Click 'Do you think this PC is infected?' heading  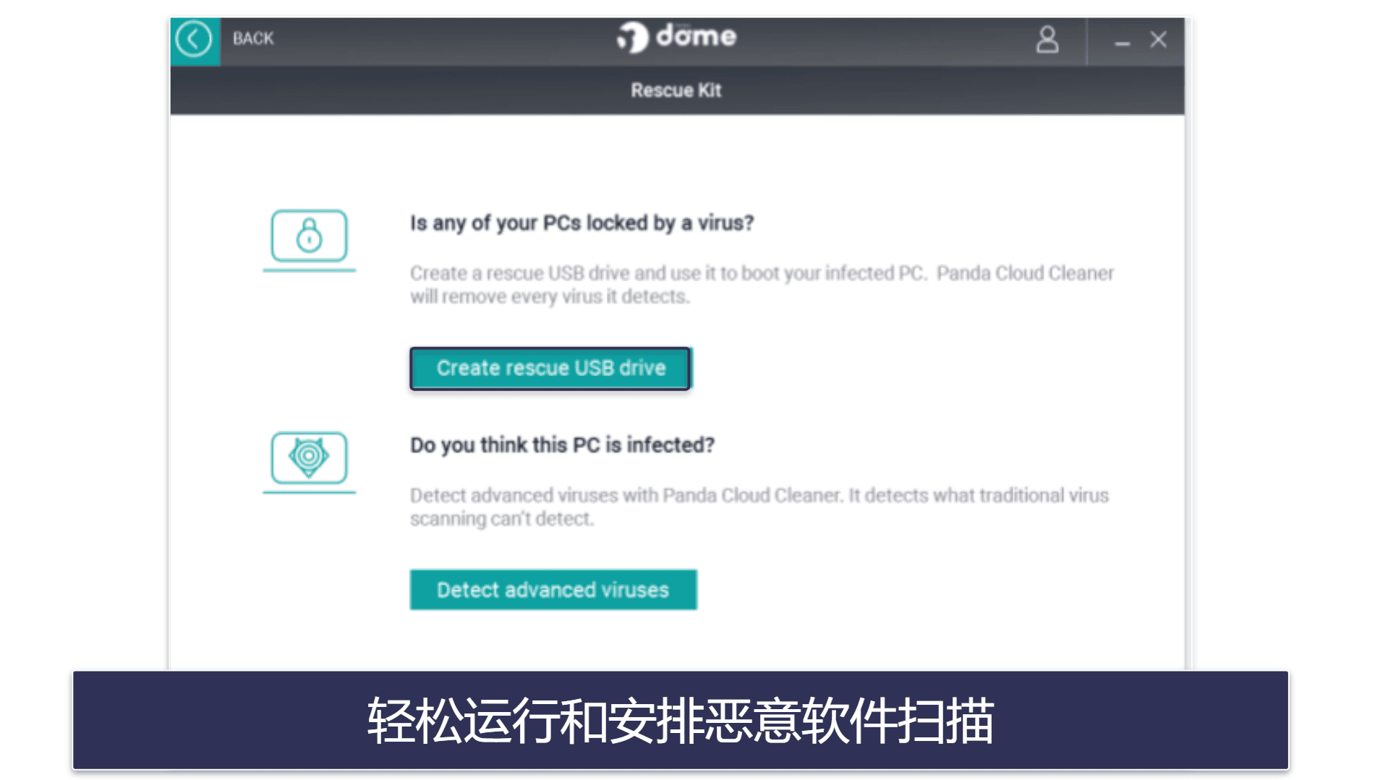[x=562, y=445]
